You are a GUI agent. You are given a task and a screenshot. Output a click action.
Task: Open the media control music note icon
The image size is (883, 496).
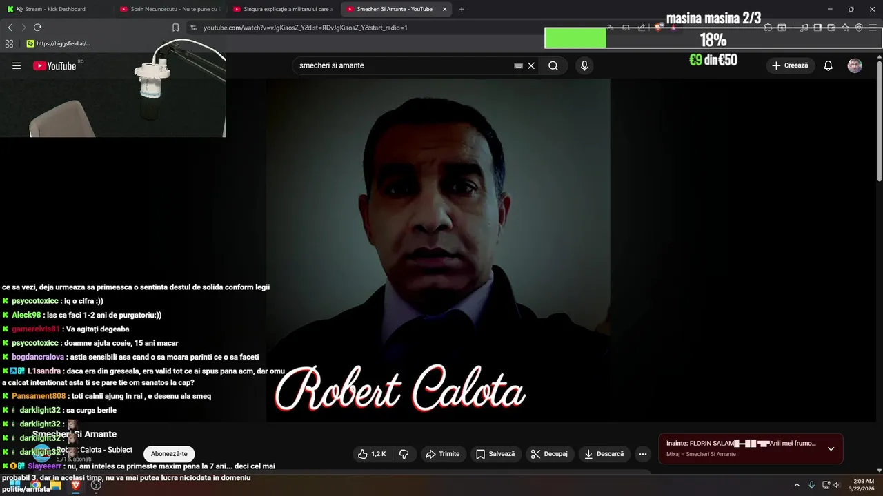point(804,28)
